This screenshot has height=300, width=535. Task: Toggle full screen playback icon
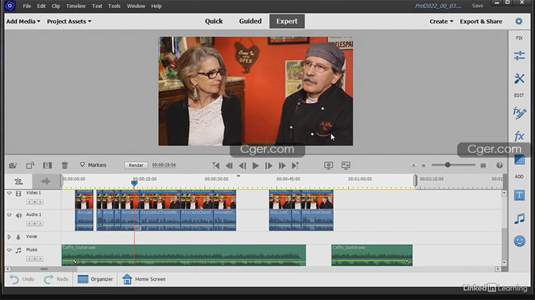(x=346, y=165)
